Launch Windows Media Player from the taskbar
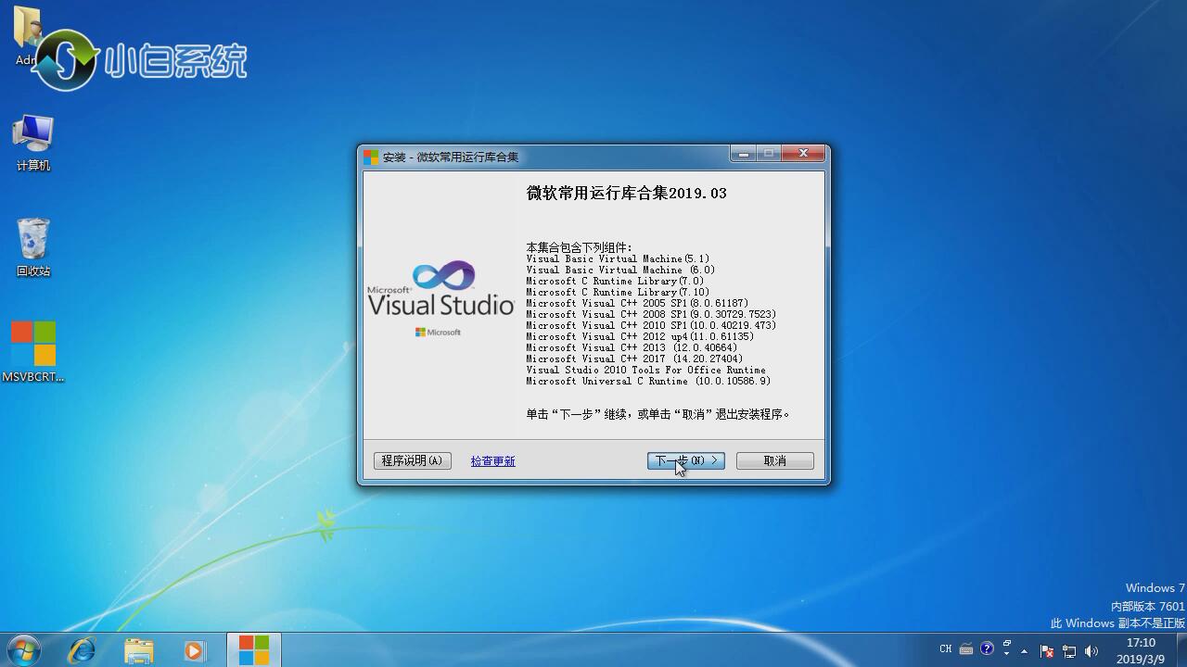Image resolution: width=1187 pixels, height=667 pixels. pos(195,650)
